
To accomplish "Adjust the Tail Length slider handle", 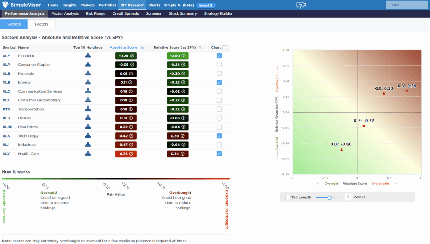I will pos(330,197).
